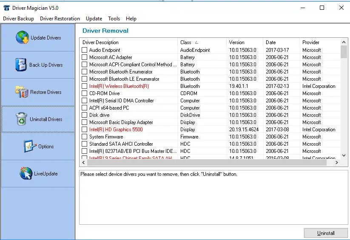Screen dimensions: 350x240
Task: Open Back Up Drivers from the sidebar label
Action: pyautogui.click(x=46, y=65)
